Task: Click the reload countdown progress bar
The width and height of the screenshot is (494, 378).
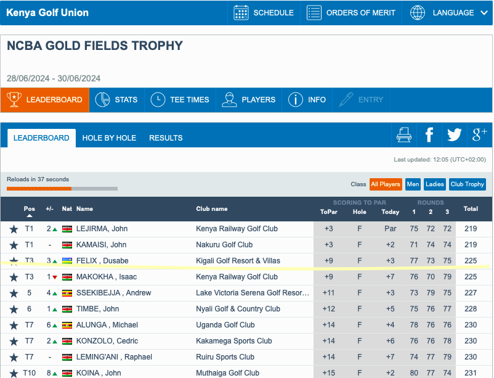Action: point(62,189)
